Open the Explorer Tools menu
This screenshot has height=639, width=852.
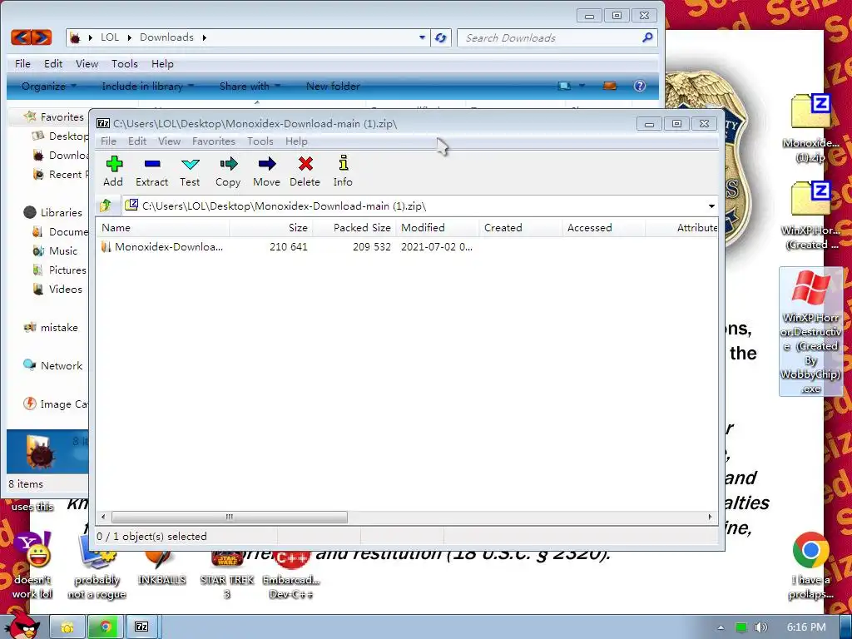tap(125, 63)
